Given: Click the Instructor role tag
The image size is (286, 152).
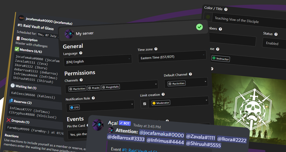Looking at the screenshot, I should (221, 59).
